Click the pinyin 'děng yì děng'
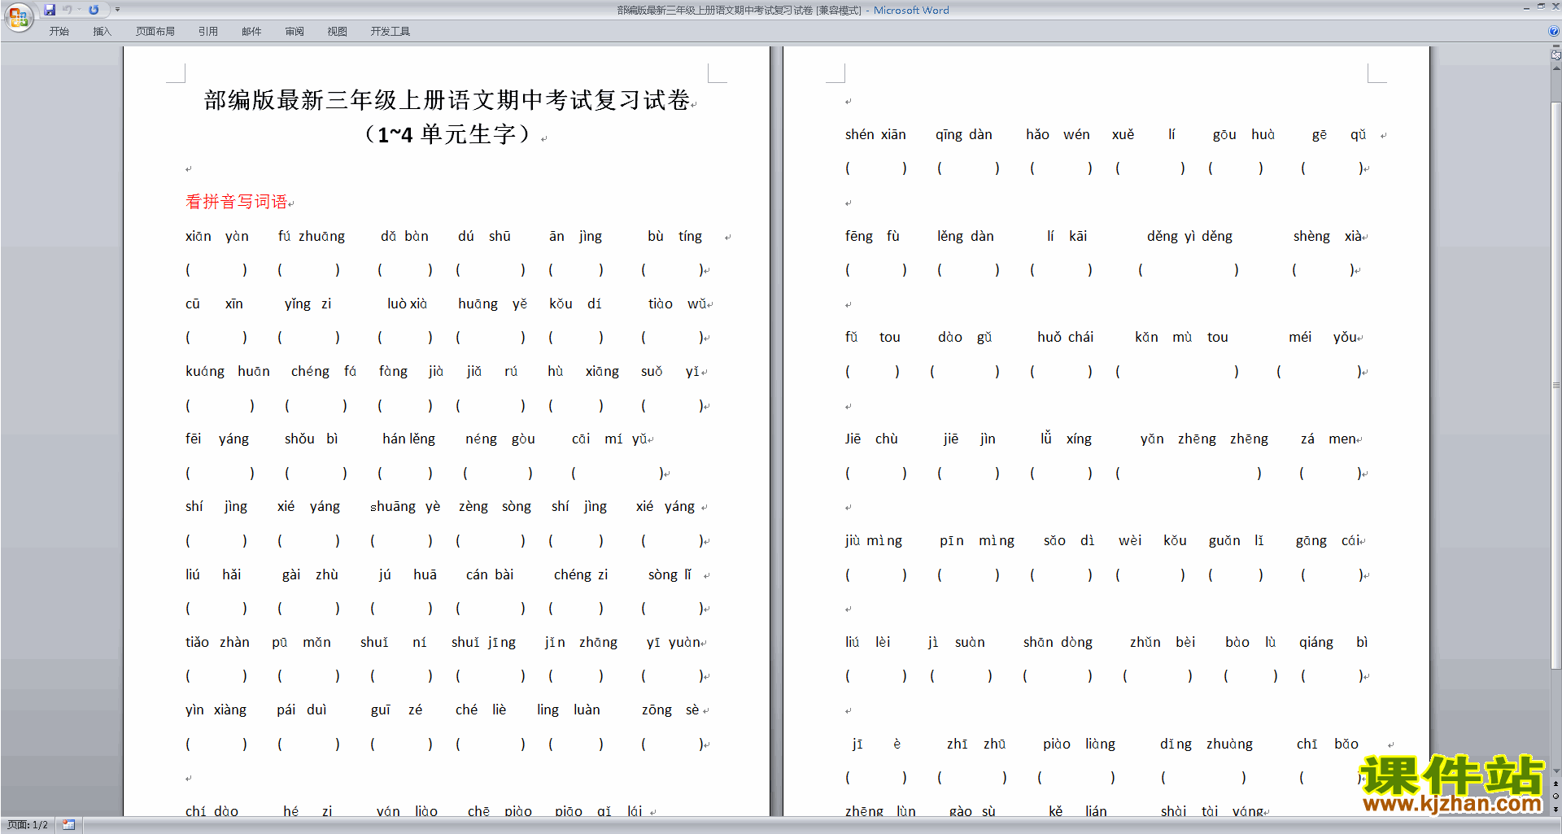Image resolution: width=1562 pixels, height=834 pixels. click(x=1189, y=236)
